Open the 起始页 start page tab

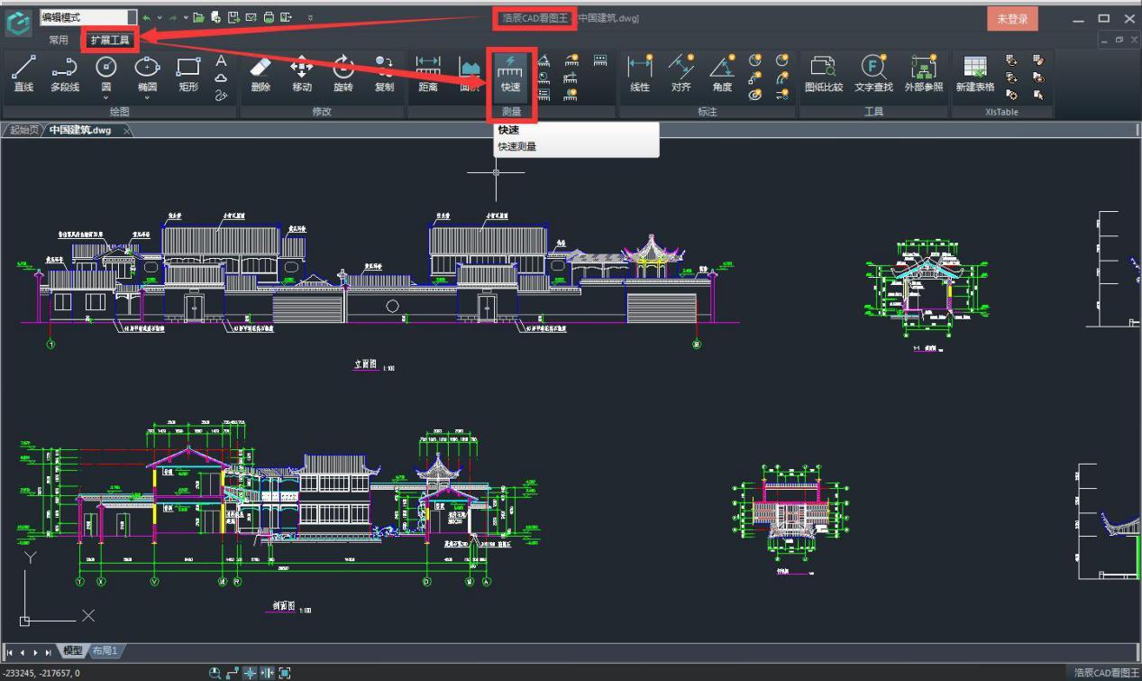coord(23,130)
